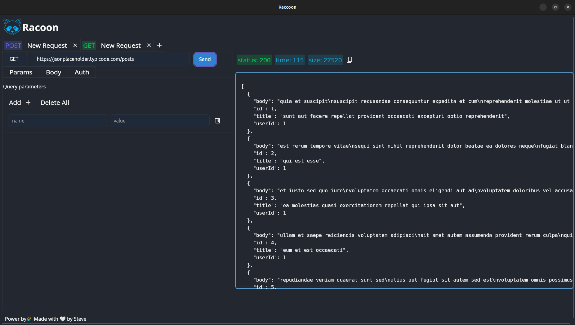Click the Raccoon logo icon
Screen dimensions: 575x325
pyautogui.click(x=12, y=27)
